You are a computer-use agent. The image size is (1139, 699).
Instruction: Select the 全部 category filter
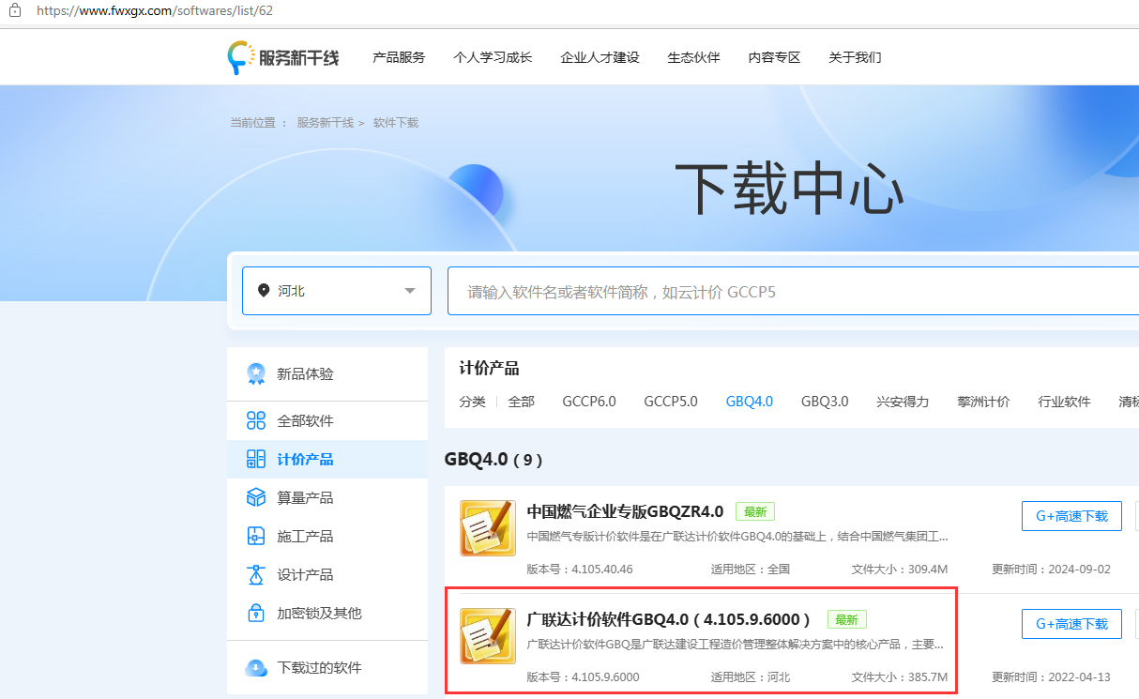[522, 402]
